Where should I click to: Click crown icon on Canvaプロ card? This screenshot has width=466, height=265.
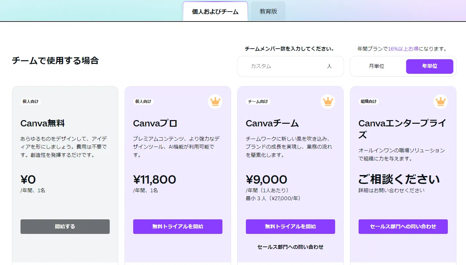click(x=215, y=102)
